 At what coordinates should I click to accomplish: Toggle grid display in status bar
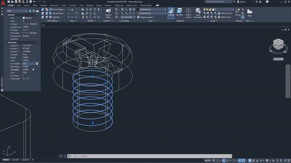(214, 160)
